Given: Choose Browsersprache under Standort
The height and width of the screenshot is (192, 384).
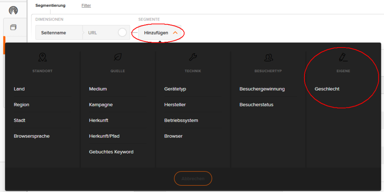Looking at the screenshot, I should (31, 136).
